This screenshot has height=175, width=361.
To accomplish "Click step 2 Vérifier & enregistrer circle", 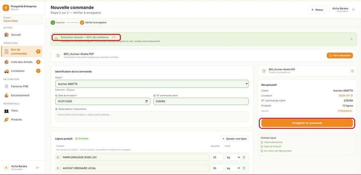I will coord(82,22).
